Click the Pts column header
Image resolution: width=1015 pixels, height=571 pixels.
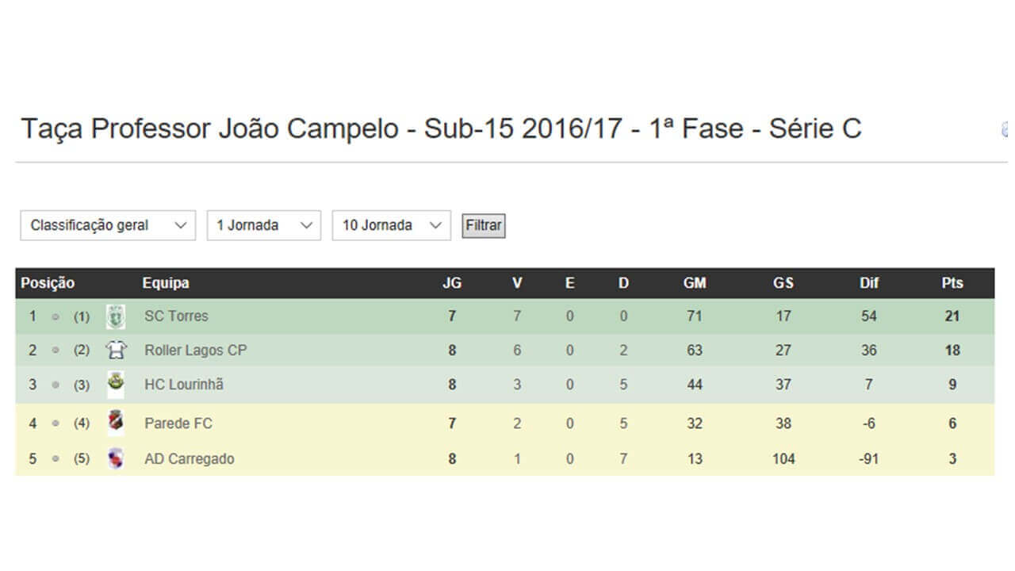pos(952,283)
